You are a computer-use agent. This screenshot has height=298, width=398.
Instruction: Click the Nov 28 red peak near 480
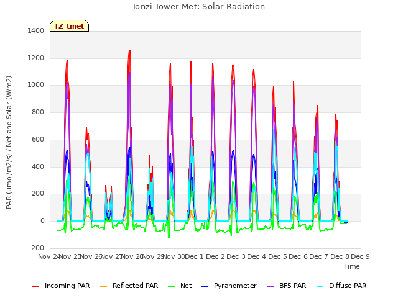(x=149, y=156)
